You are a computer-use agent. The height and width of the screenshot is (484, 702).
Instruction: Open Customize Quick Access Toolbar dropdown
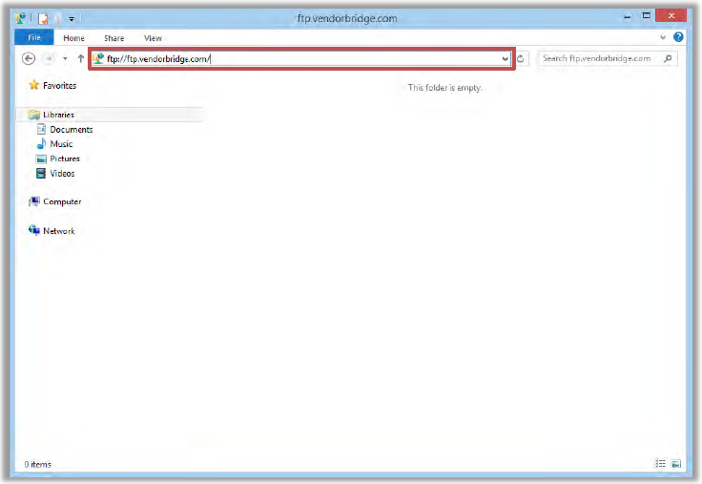72,19
